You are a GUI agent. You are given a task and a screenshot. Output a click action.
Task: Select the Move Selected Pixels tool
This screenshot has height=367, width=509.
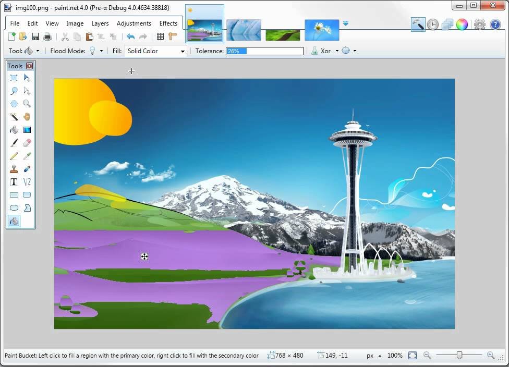click(x=27, y=78)
